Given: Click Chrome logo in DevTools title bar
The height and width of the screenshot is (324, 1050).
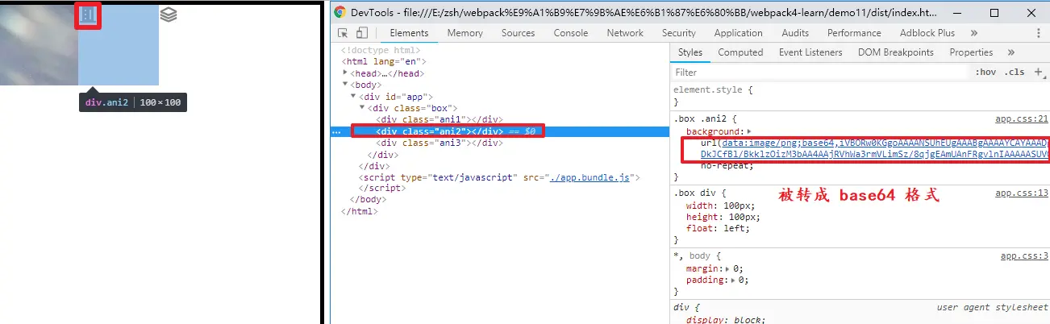Looking at the screenshot, I should click(340, 12).
